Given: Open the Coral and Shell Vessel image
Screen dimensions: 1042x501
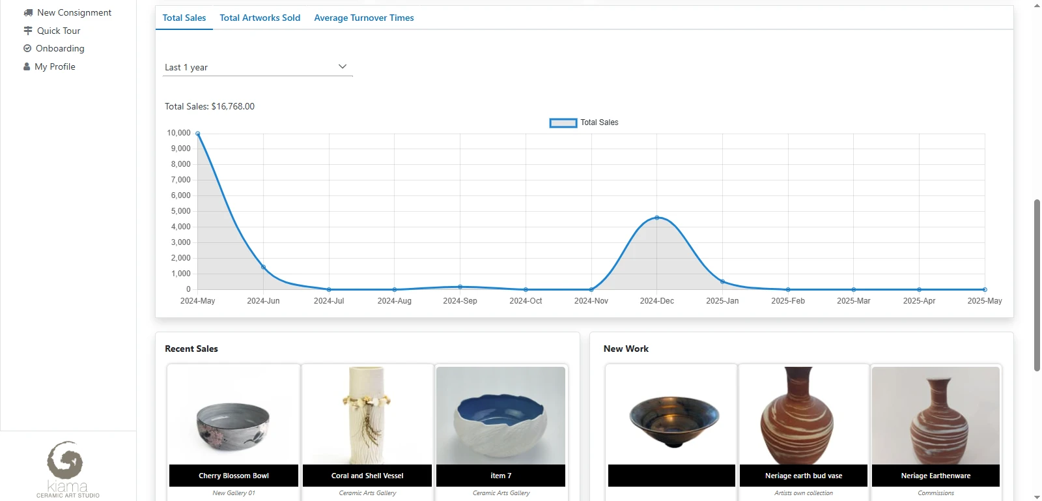Looking at the screenshot, I should click(x=367, y=416).
